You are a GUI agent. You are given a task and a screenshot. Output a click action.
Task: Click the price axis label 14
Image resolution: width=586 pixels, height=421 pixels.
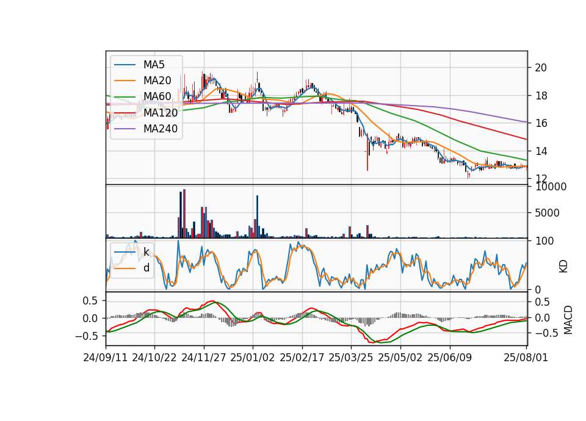pos(541,151)
